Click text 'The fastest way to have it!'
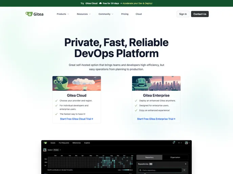Screen dimensions: 233x174 point(72,114)
